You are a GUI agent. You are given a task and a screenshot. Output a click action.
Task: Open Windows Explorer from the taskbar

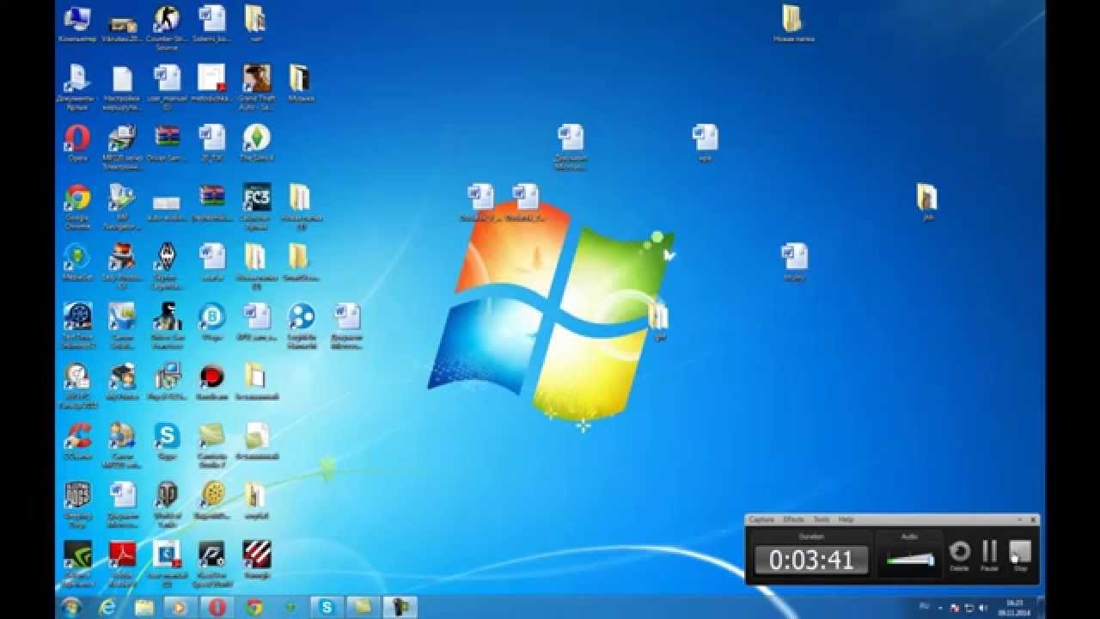pyautogui.click(x=144, y=607)
